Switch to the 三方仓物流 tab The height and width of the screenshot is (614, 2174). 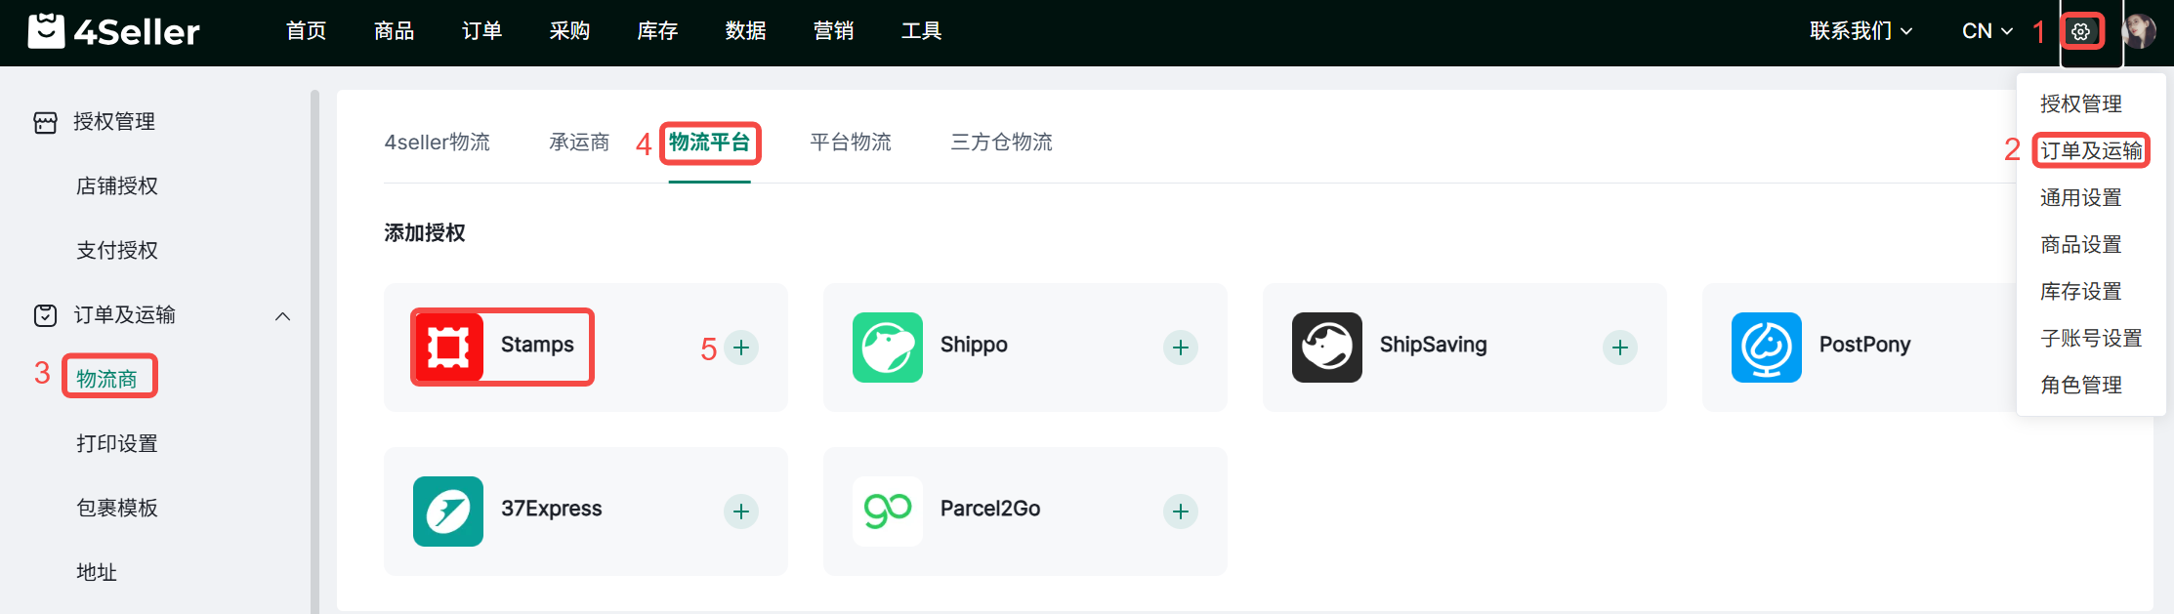click(x=1001, y=143)
